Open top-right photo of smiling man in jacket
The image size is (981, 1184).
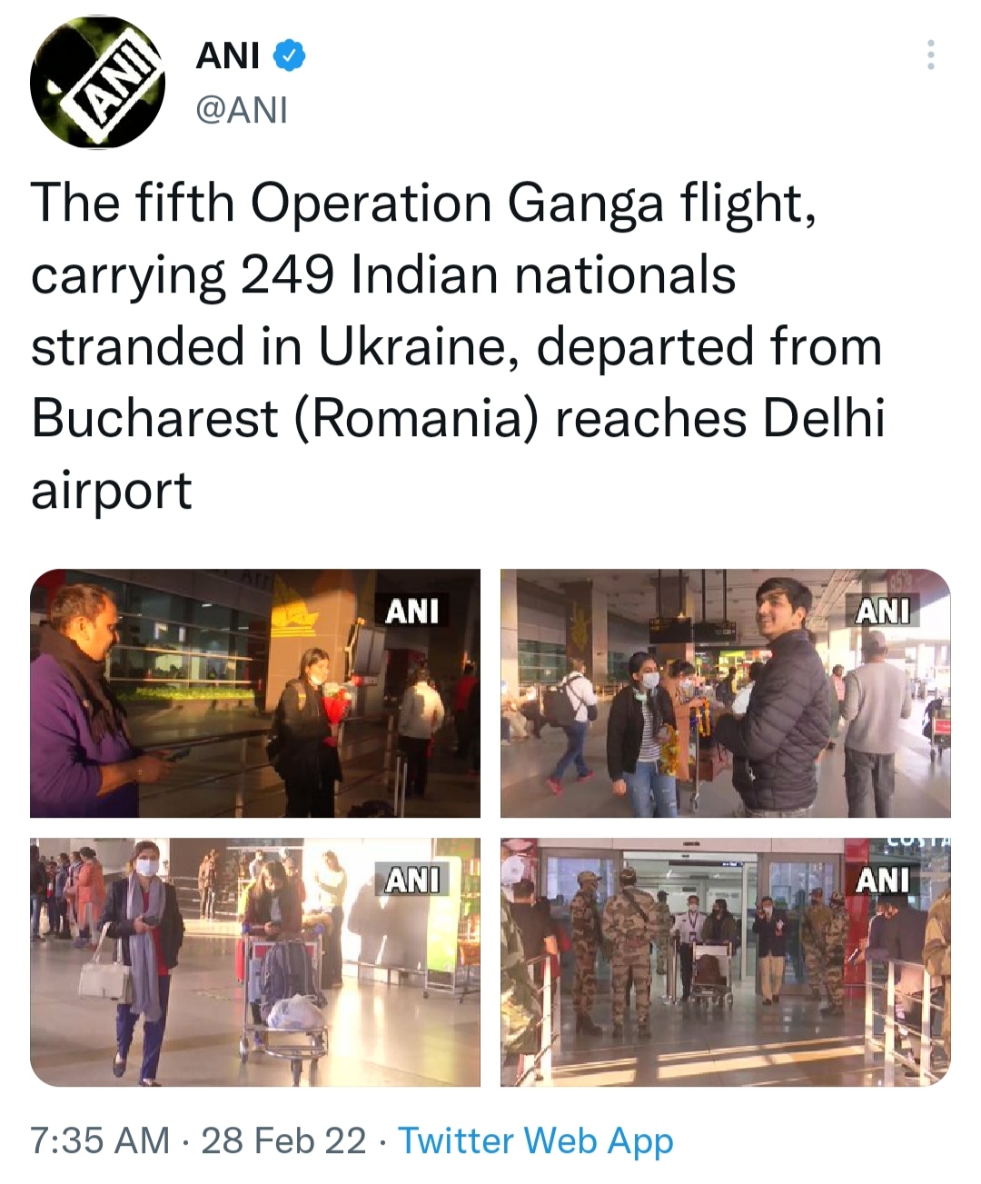726,693
